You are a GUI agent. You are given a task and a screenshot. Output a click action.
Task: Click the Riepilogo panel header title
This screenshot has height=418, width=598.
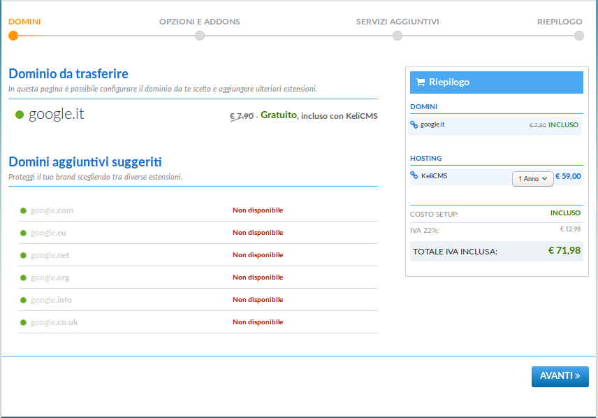(x=449, y=82)
